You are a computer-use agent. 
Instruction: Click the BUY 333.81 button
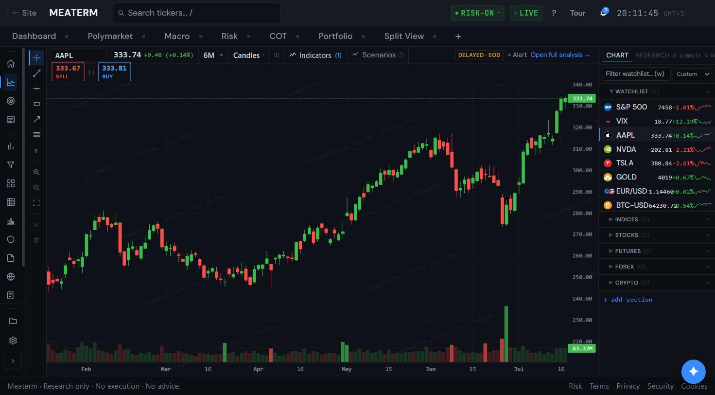click(x=114, y=72)
